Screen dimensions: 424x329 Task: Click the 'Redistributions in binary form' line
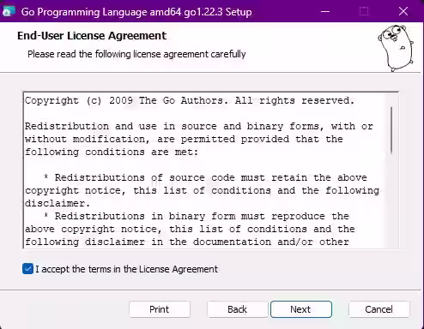197,216
